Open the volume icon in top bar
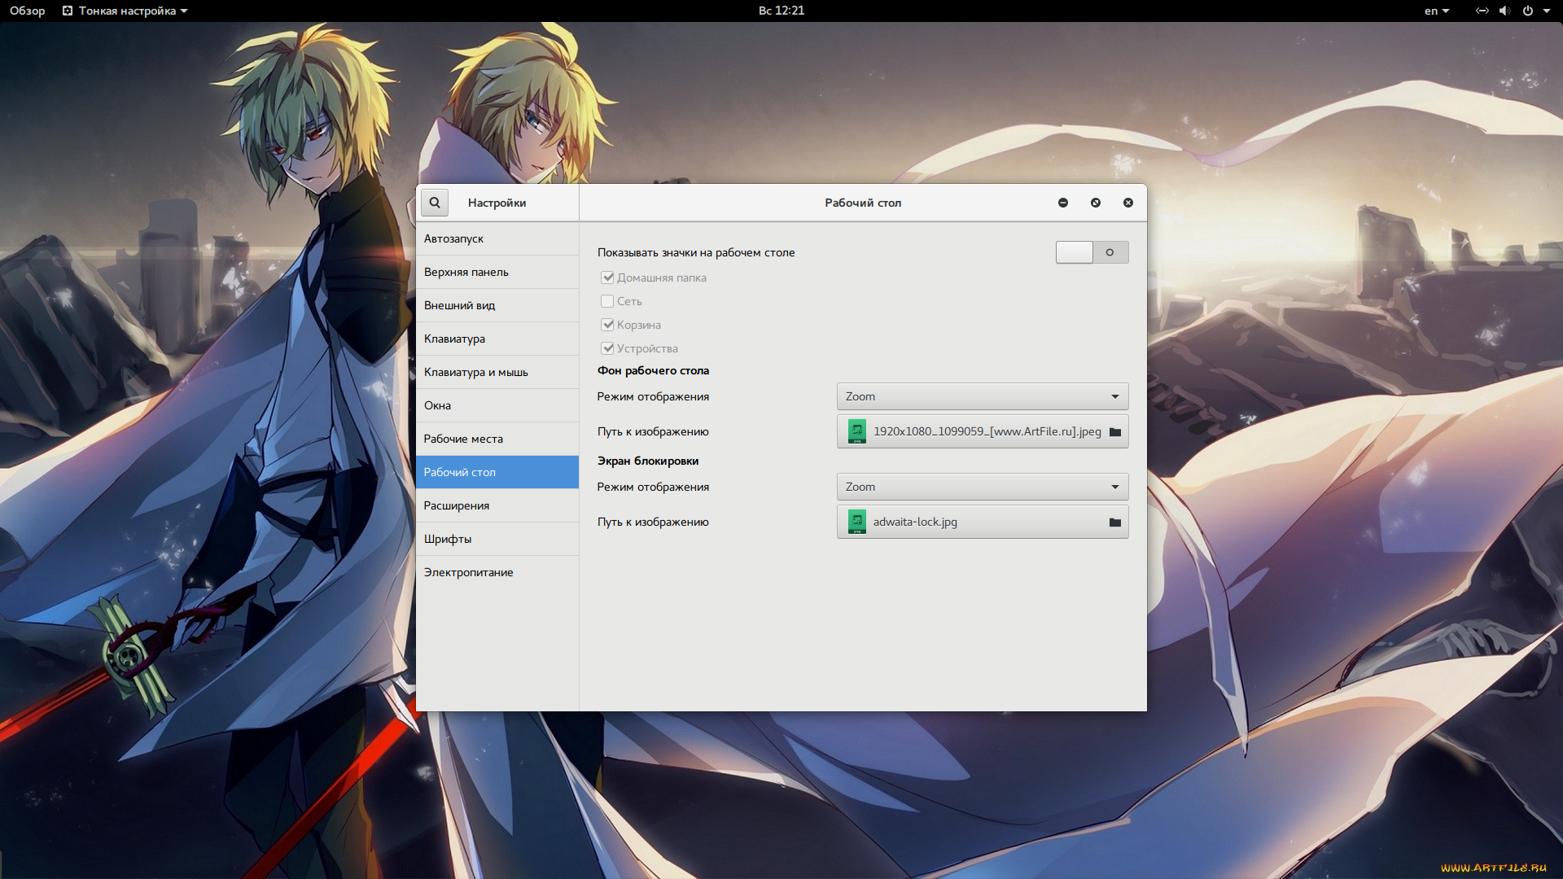The image size is (1563, 879). (1504, 11)
